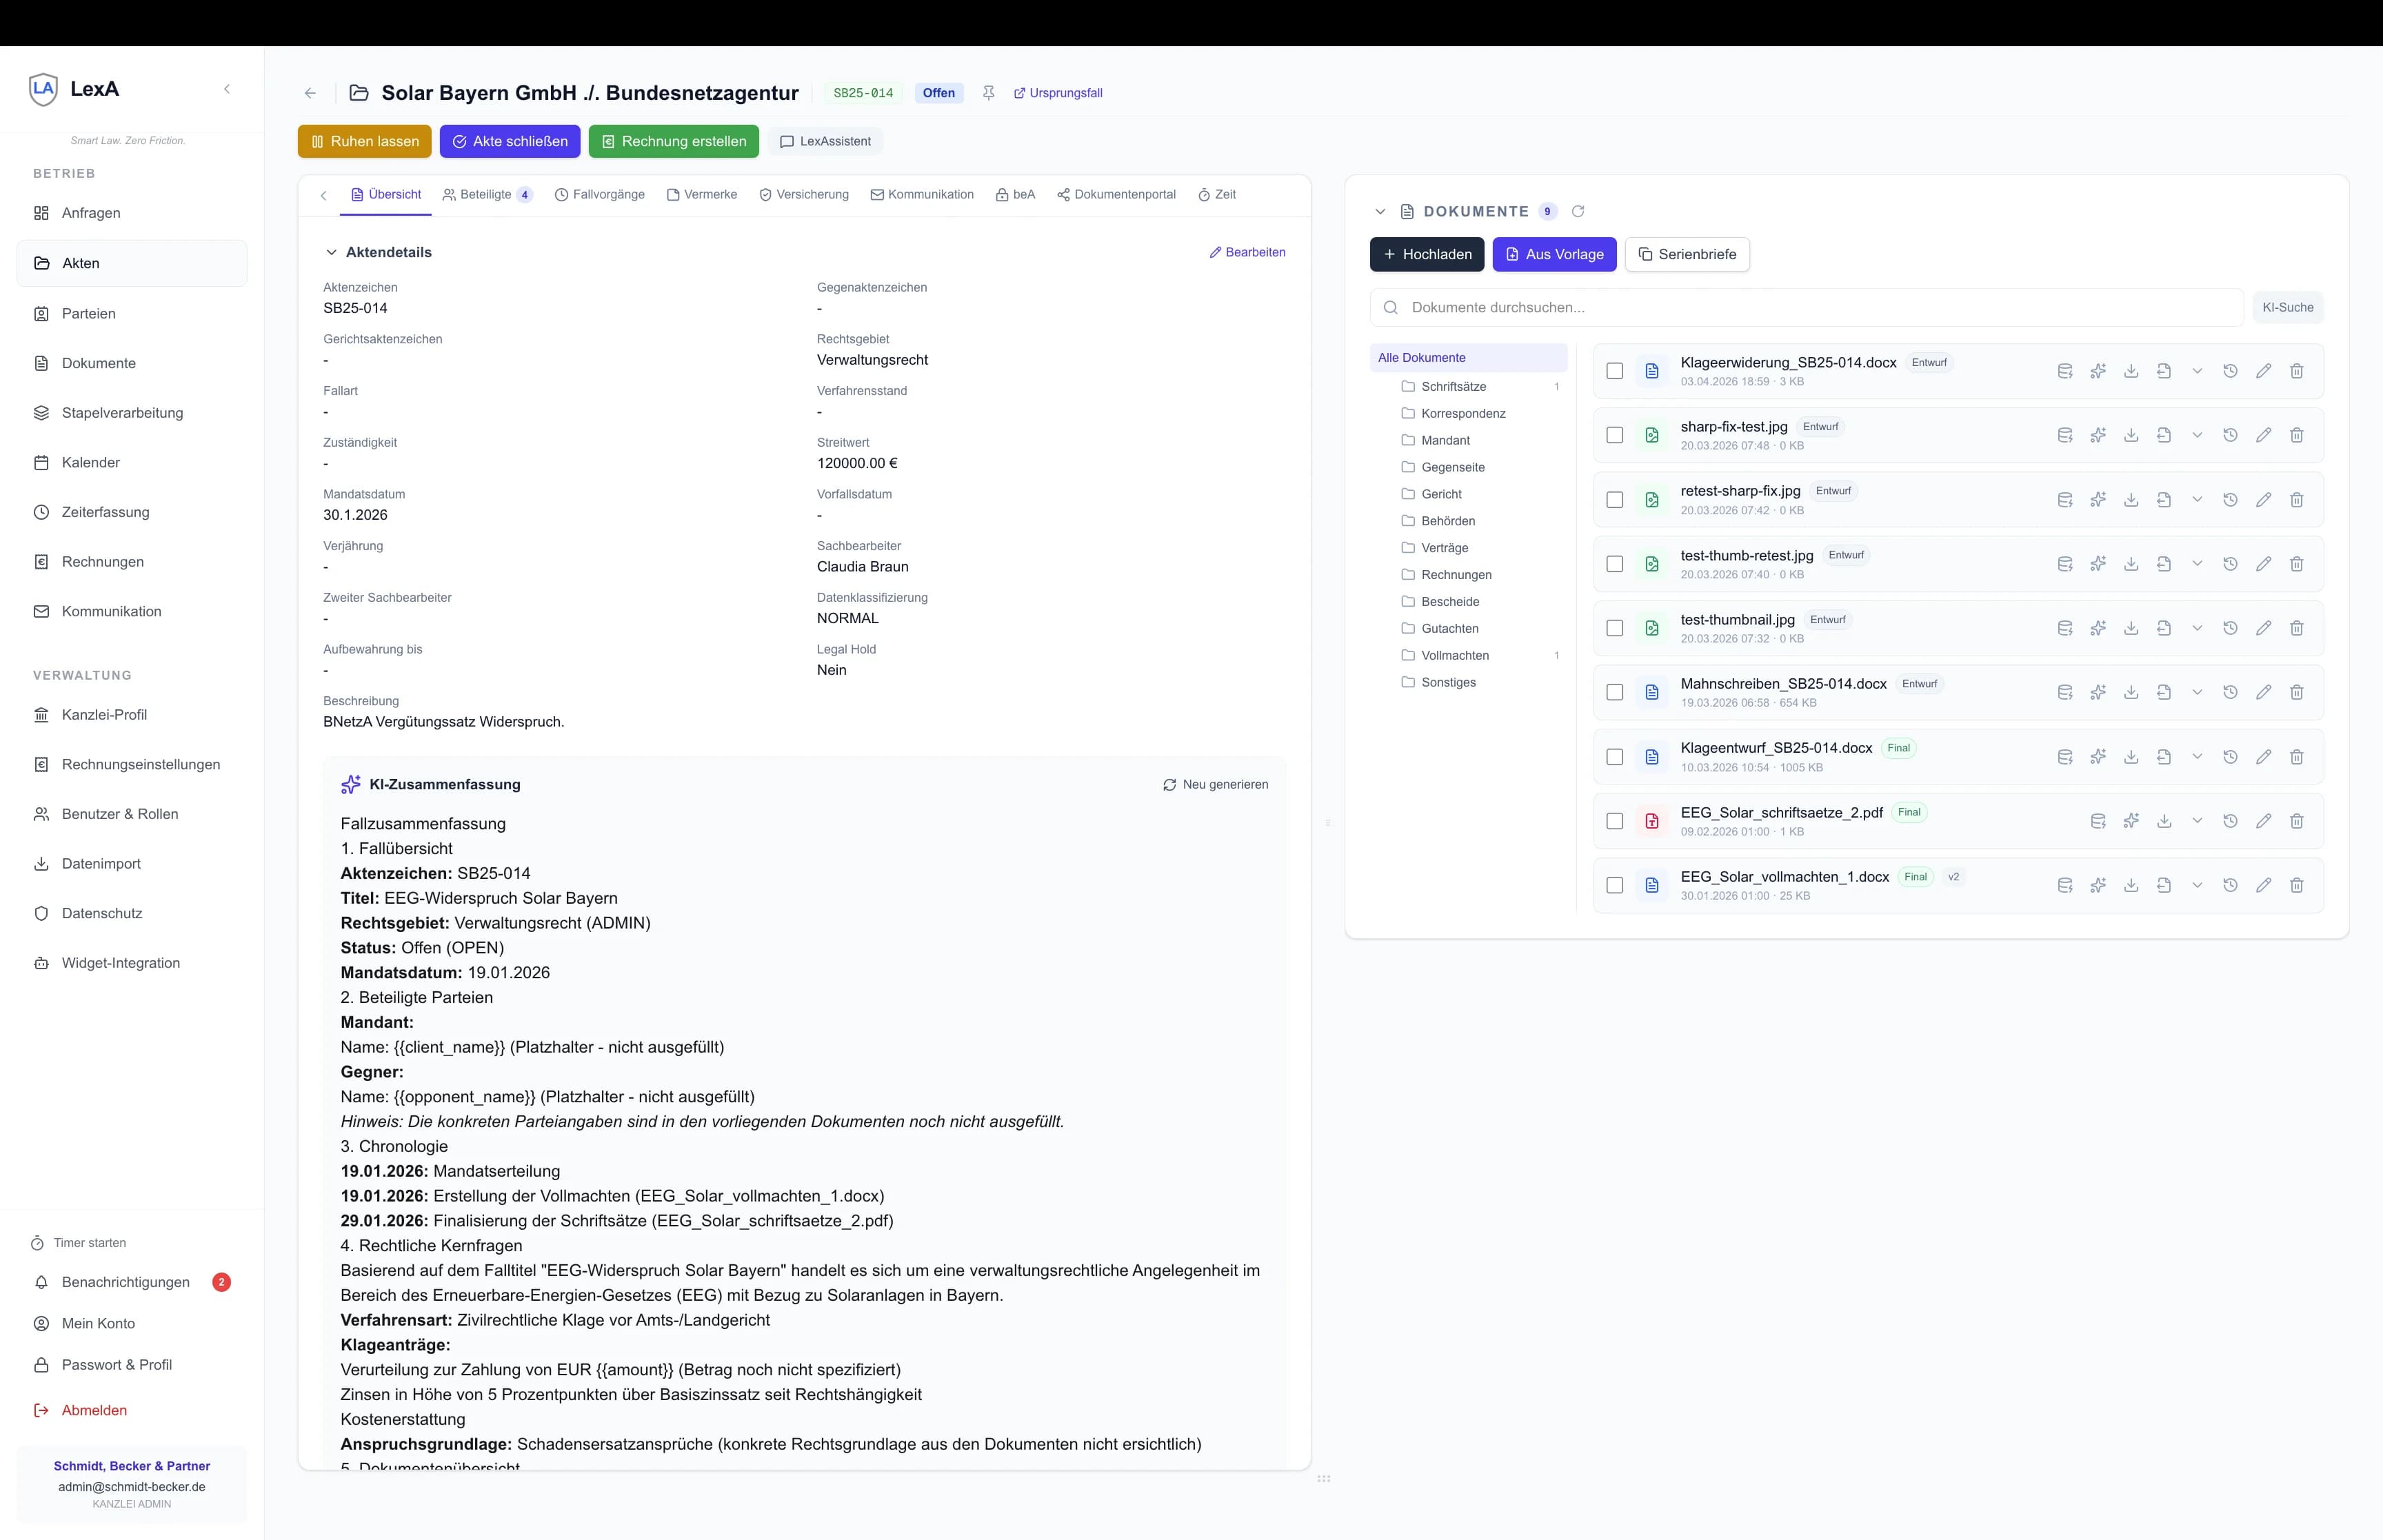The image size is (2383, 1540).
Task: Open the Ursprungsfall link
Action: [1058, 93]
